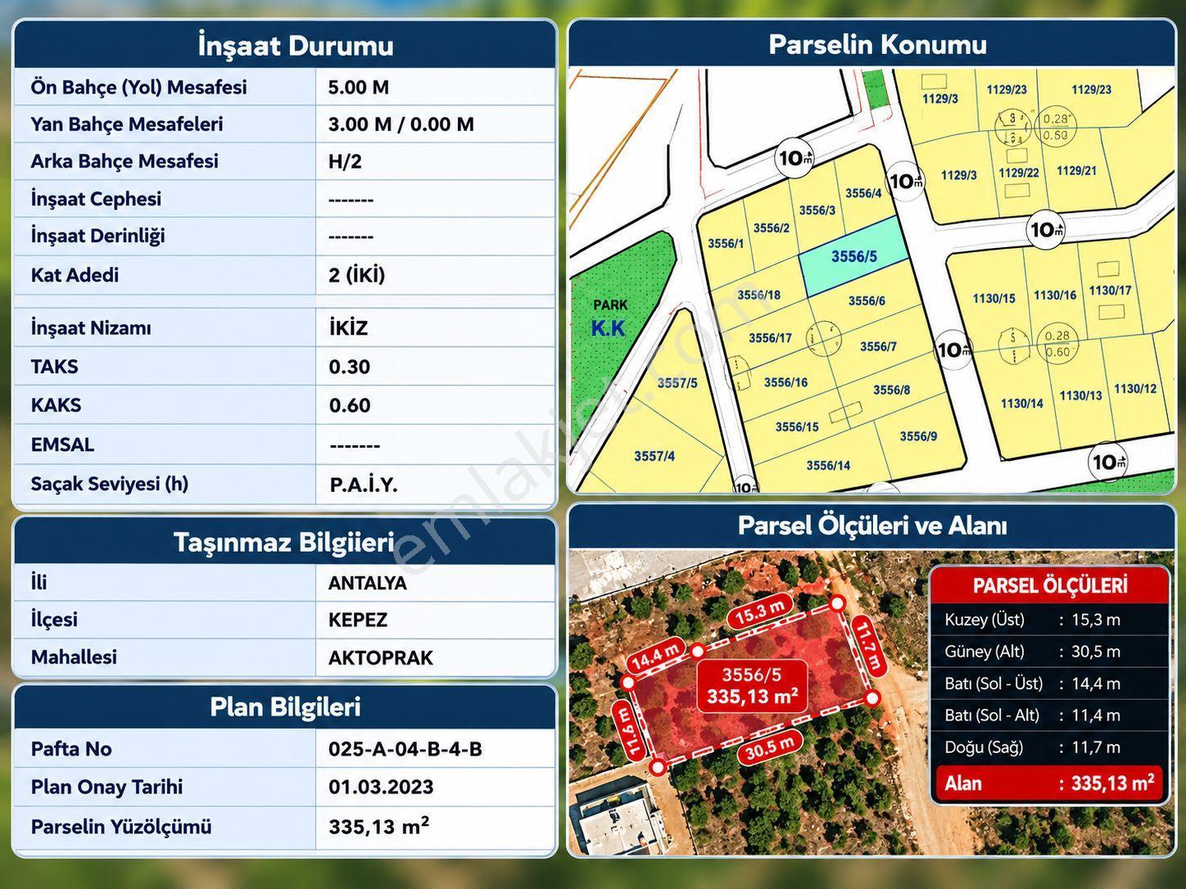This screenshot has width=1186, height=889.
Task: Click the cyan highlighted parcel 3556/5 on map
Action: tap(854, 257)
